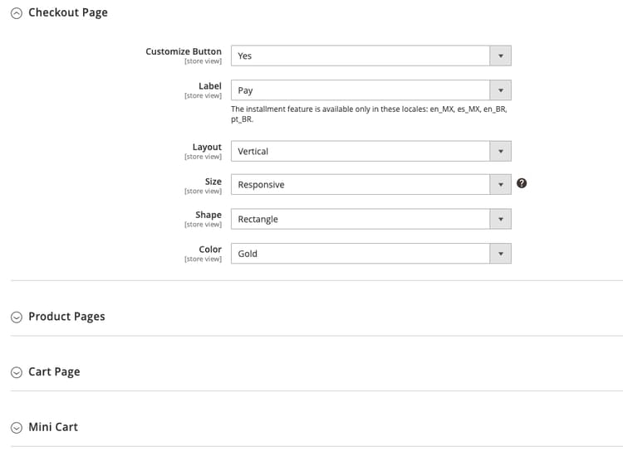This screenshot has width=623, height=456.
Task: Click the installment feature locales note
Action: point(369,114)
